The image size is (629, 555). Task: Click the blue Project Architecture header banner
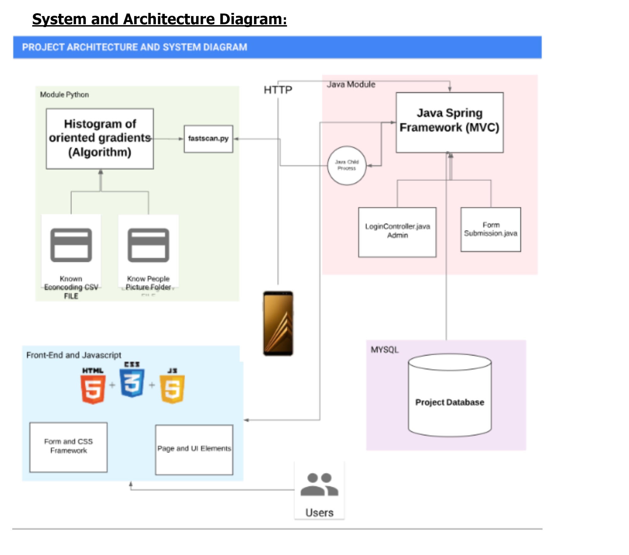pyautogui.click(x=277, y=47)
